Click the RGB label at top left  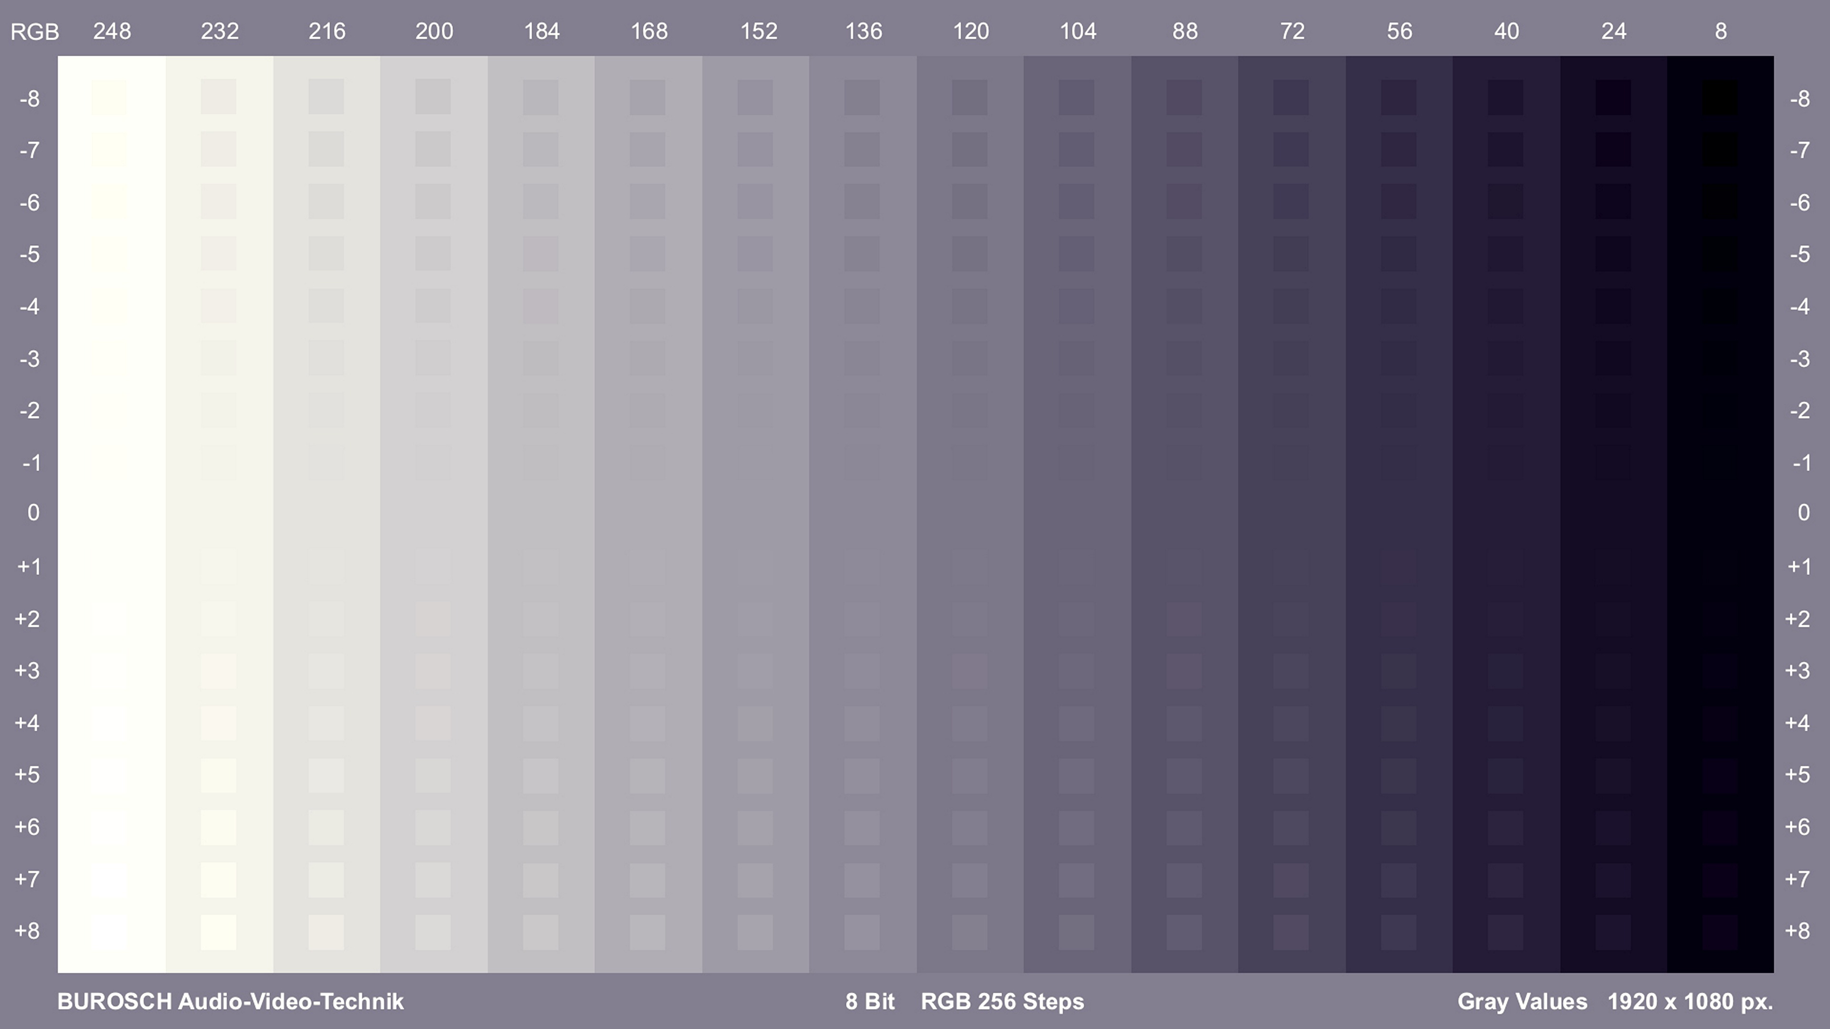(x=34, y=32)
